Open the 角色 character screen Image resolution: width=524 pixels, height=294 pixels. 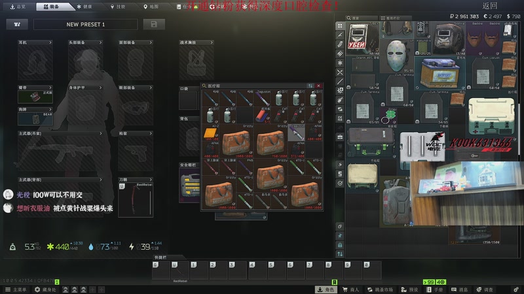326,289
